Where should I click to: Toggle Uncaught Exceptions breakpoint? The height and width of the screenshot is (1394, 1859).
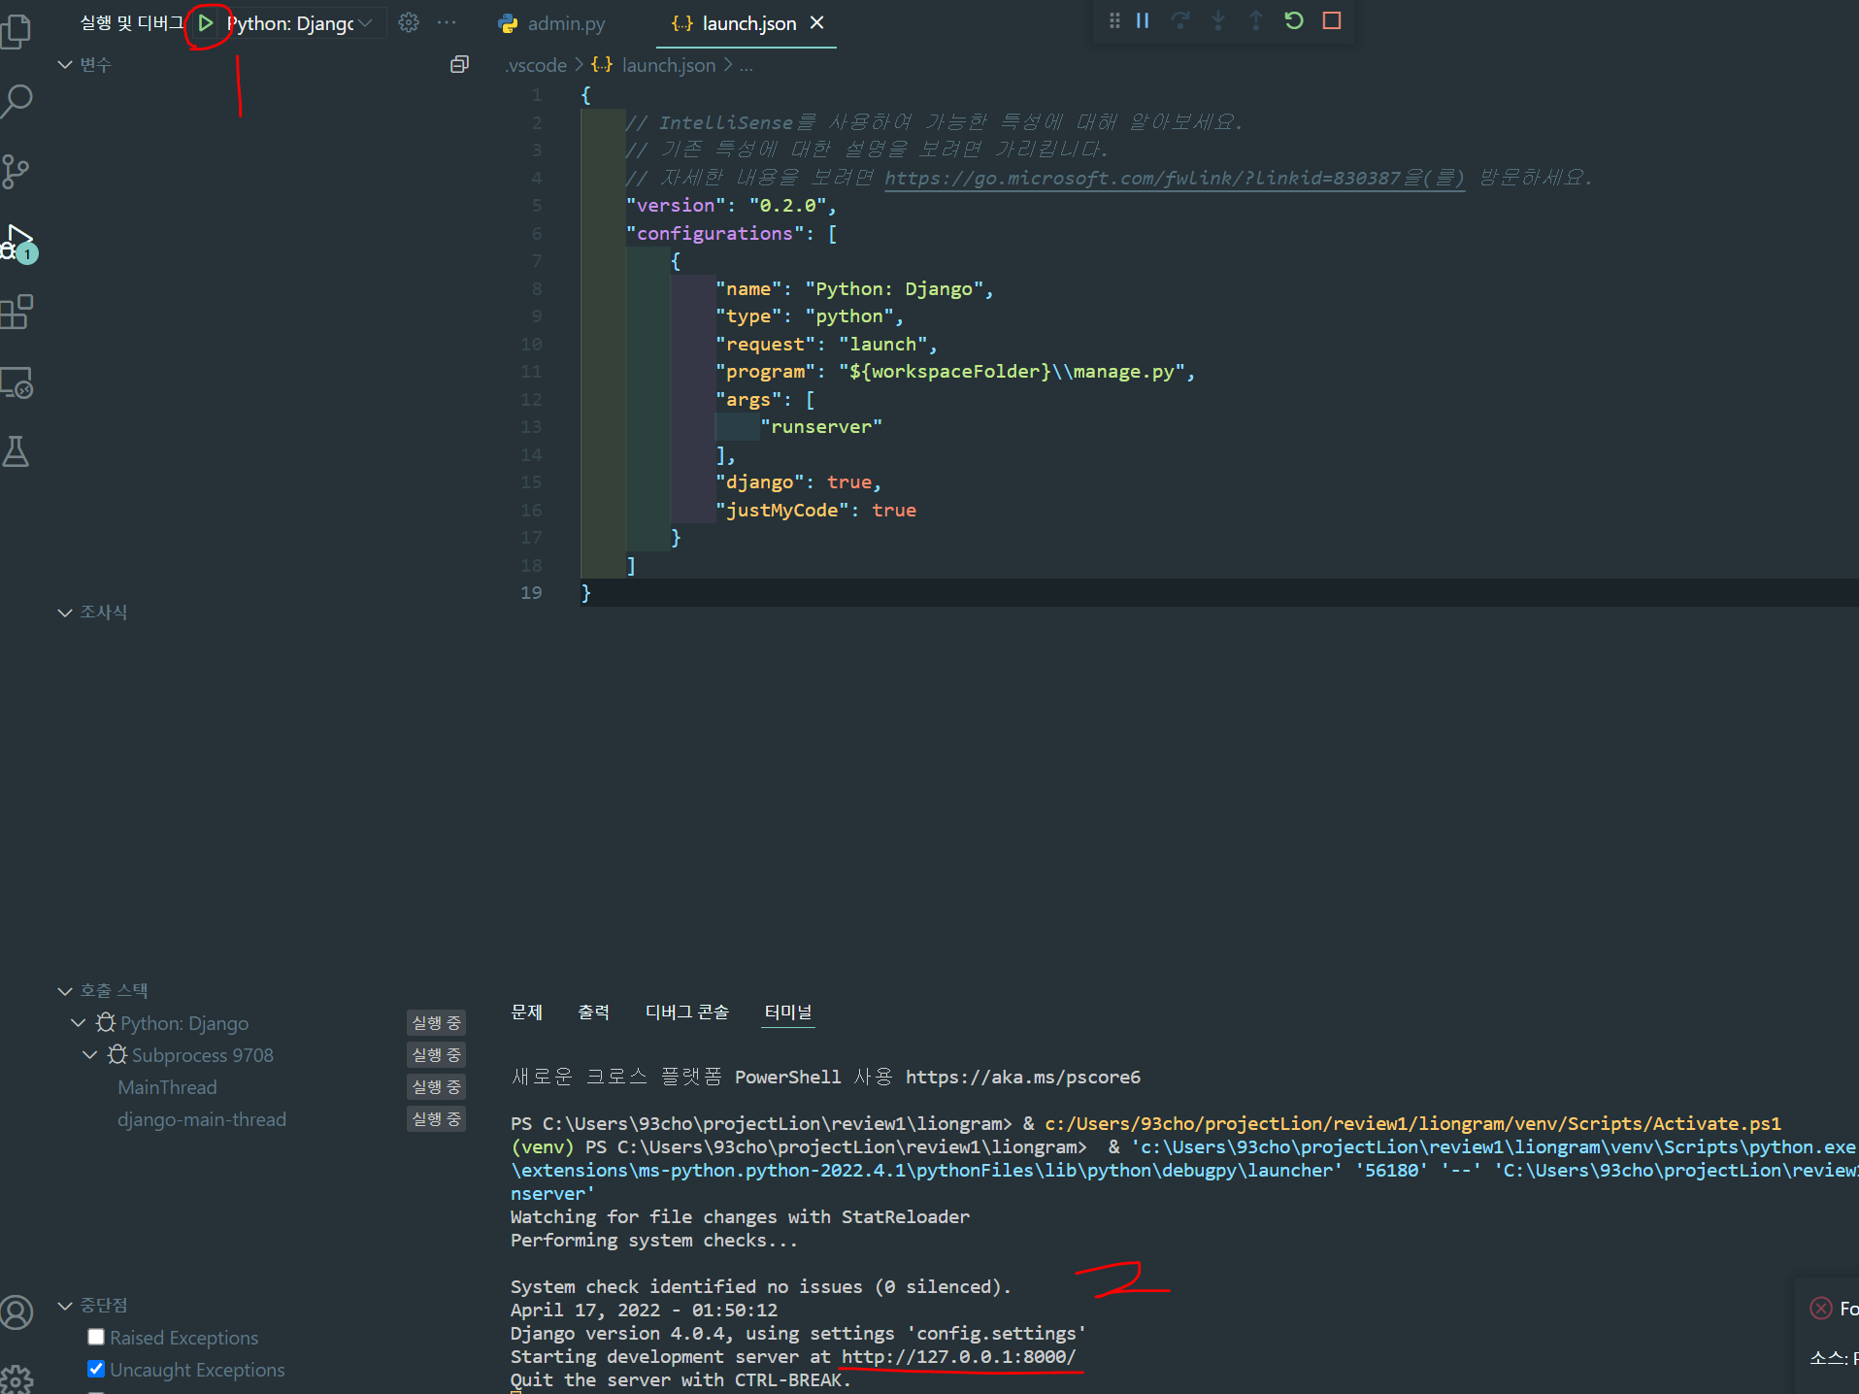click(x=96, y=1369)
